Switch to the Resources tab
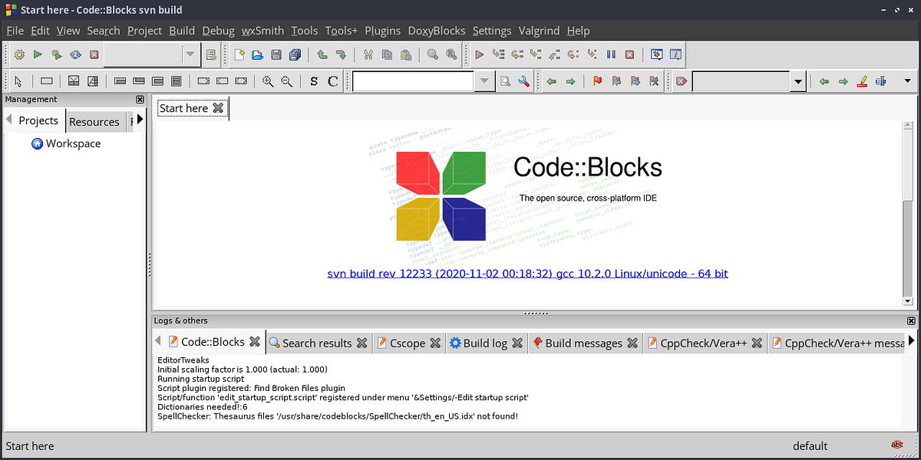The height and width of the screenshot is (460, 921). [x=94, y=121]
